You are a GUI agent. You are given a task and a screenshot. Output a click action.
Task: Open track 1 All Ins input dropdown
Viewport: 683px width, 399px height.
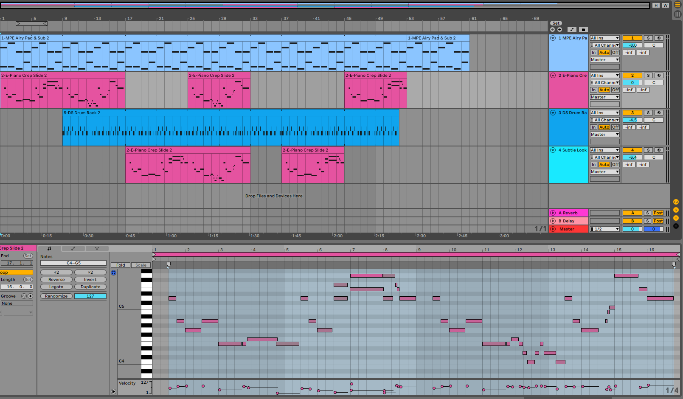click(x=605, y=38)
